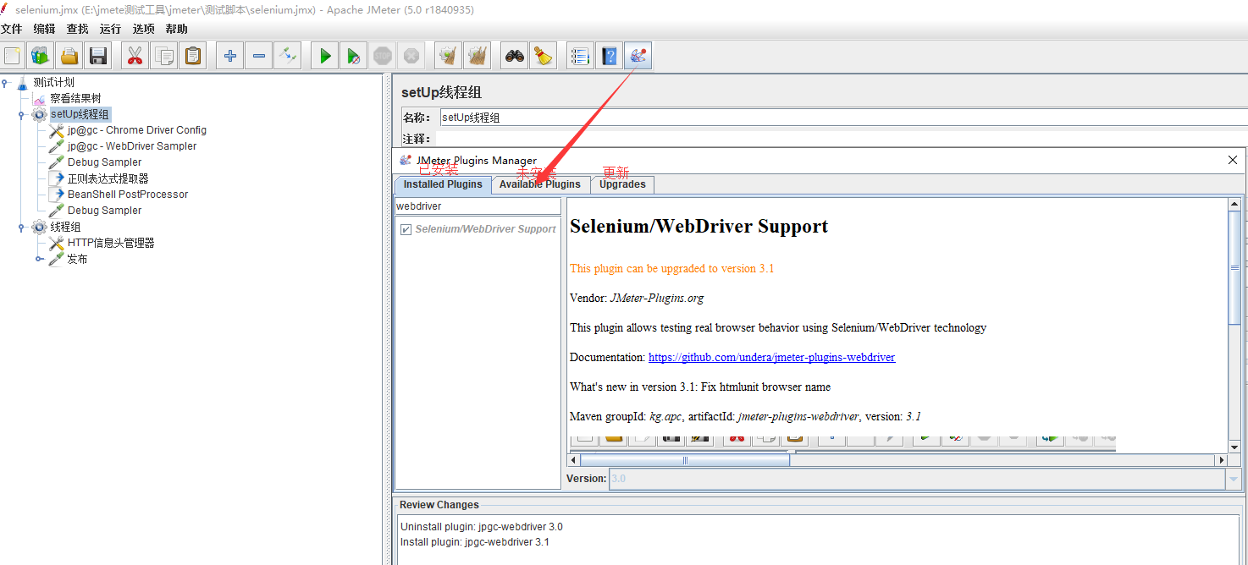Open the 文件 menu
1248x565 pixels.
tap(11, 29)
